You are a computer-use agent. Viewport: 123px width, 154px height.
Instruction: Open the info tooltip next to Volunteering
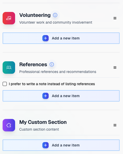point(55,15)
